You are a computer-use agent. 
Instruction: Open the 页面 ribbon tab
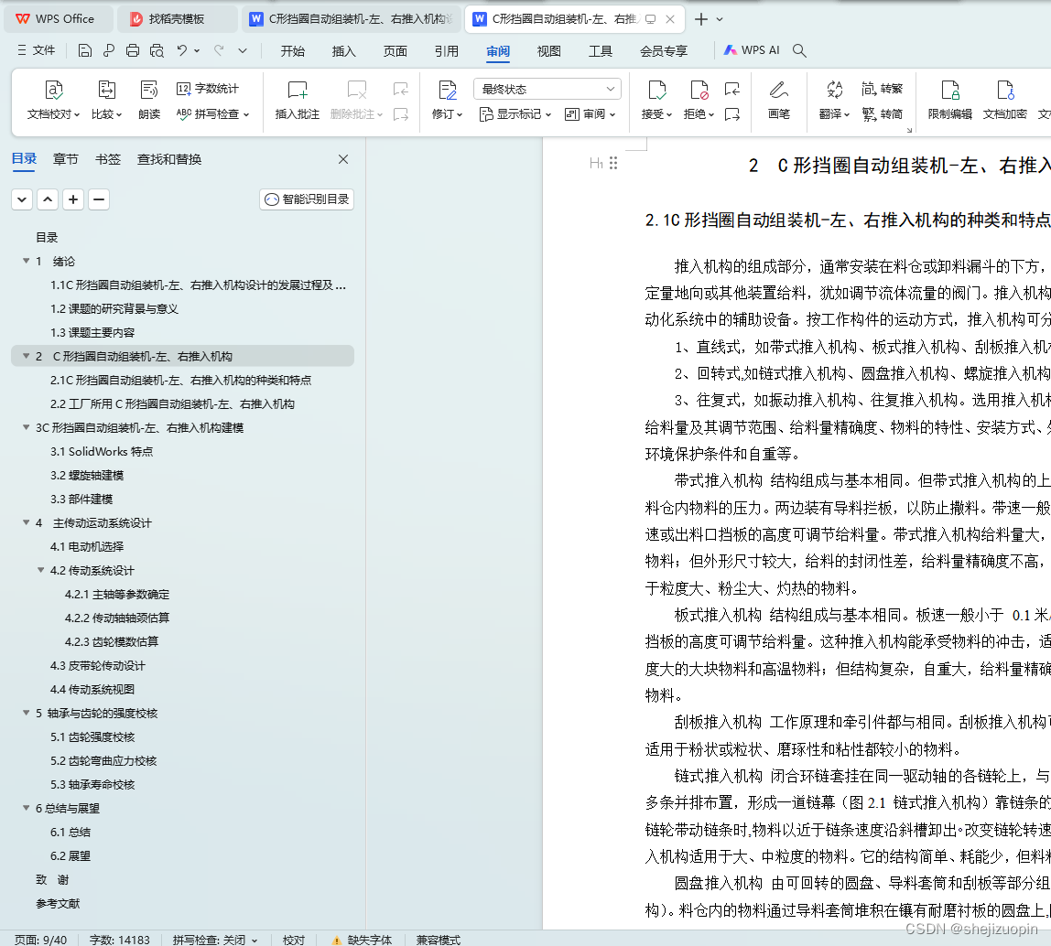click(395, 51)
